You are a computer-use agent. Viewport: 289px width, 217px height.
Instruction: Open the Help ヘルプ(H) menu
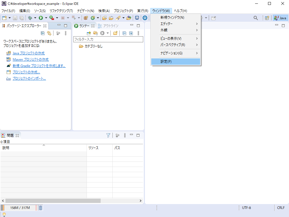point(180,11)
